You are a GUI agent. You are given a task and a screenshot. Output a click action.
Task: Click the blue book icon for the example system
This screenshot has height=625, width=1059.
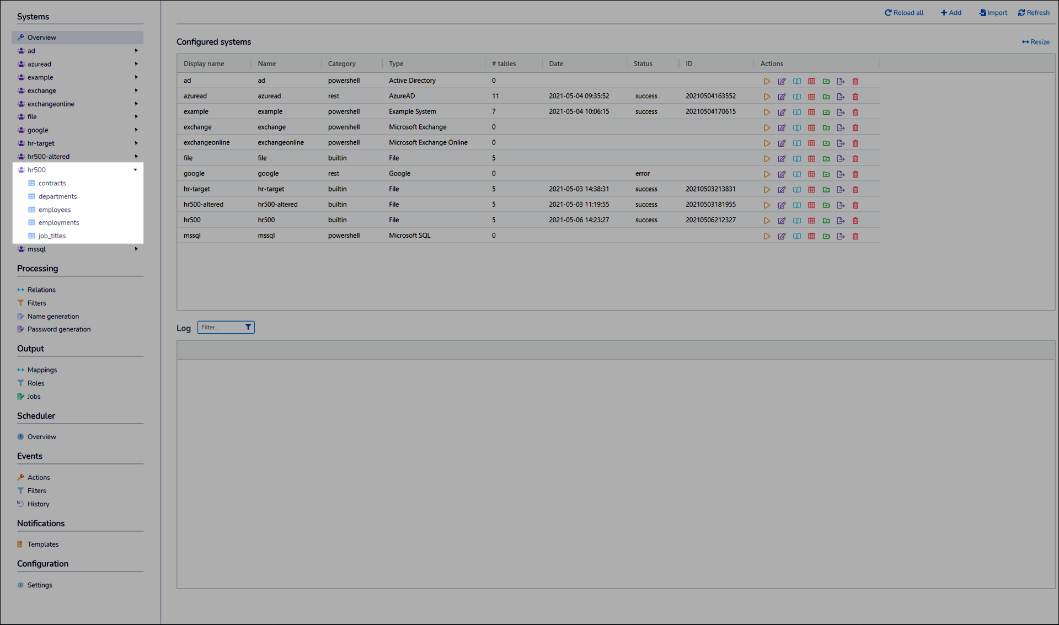(797, 111)
